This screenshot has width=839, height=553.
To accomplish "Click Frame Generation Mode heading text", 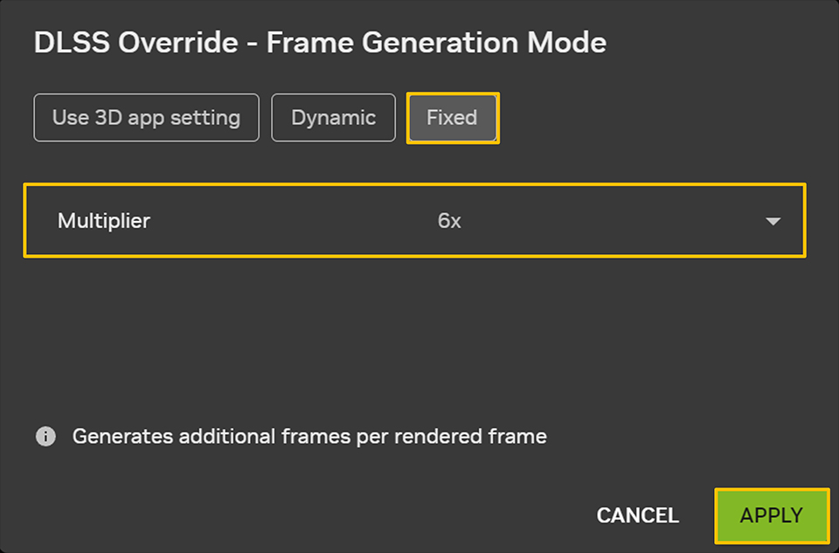I will tap(435, 43).
